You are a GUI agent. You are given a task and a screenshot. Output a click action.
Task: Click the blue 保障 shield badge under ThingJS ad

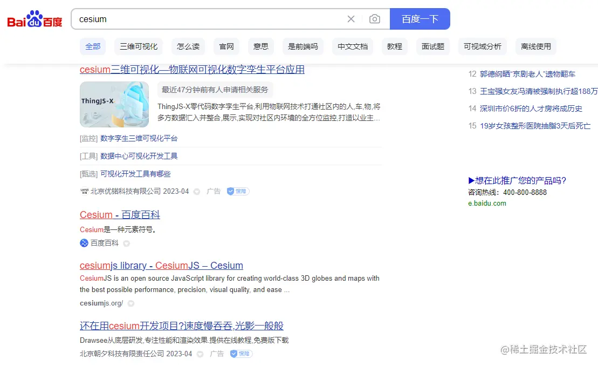coord(238,191)
